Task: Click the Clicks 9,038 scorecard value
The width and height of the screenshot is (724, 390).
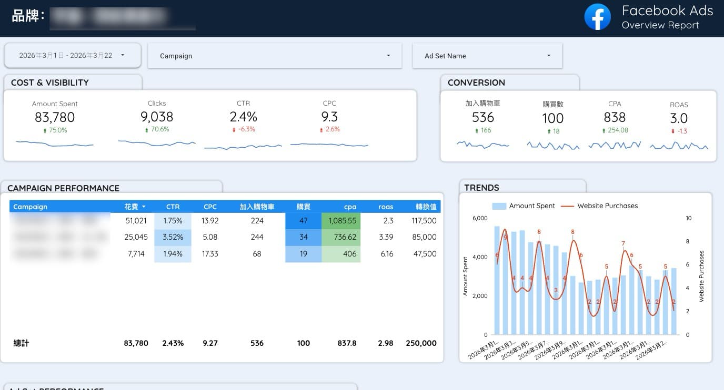Action: 157,117
